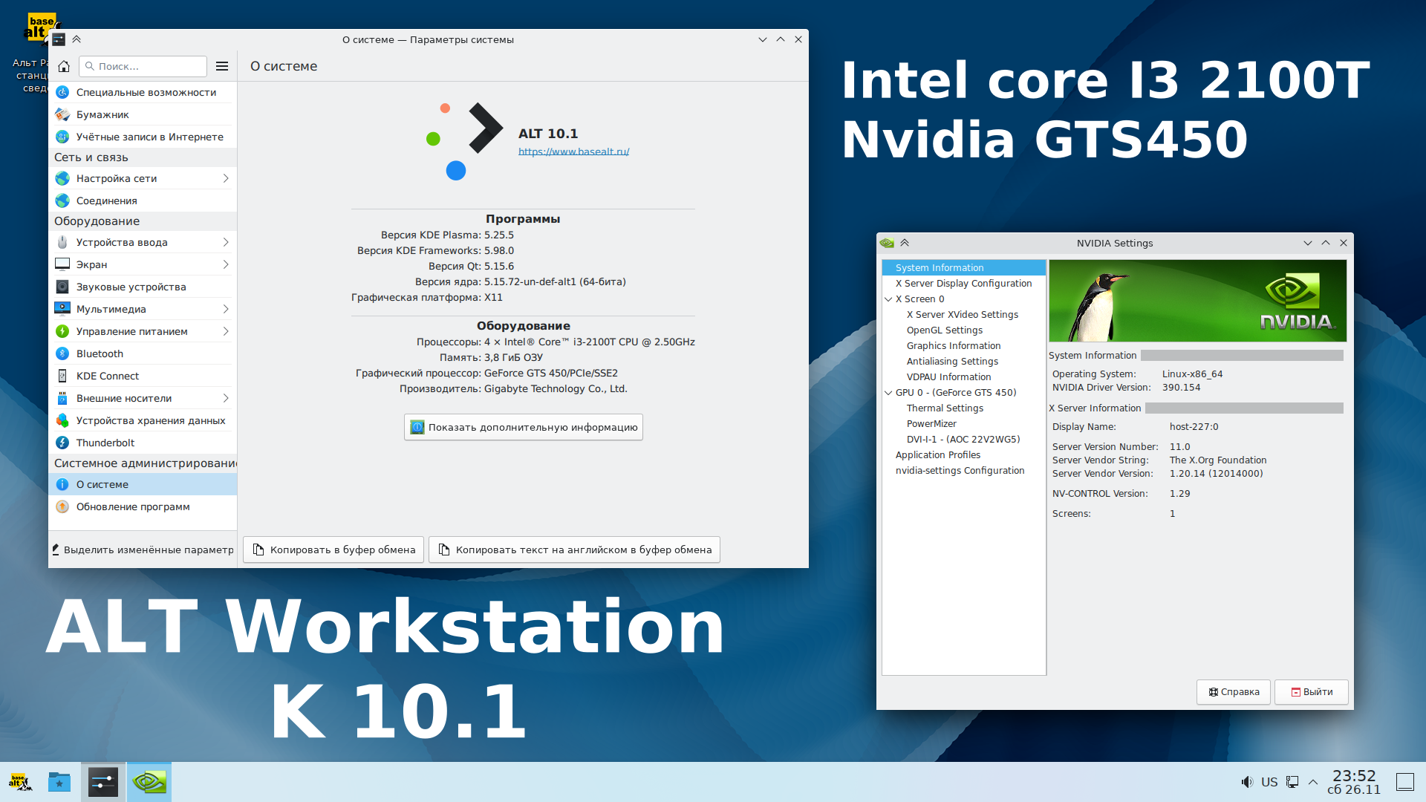
Task: Select the Thunderbolt settings icon
Action: tap(62, 442)
